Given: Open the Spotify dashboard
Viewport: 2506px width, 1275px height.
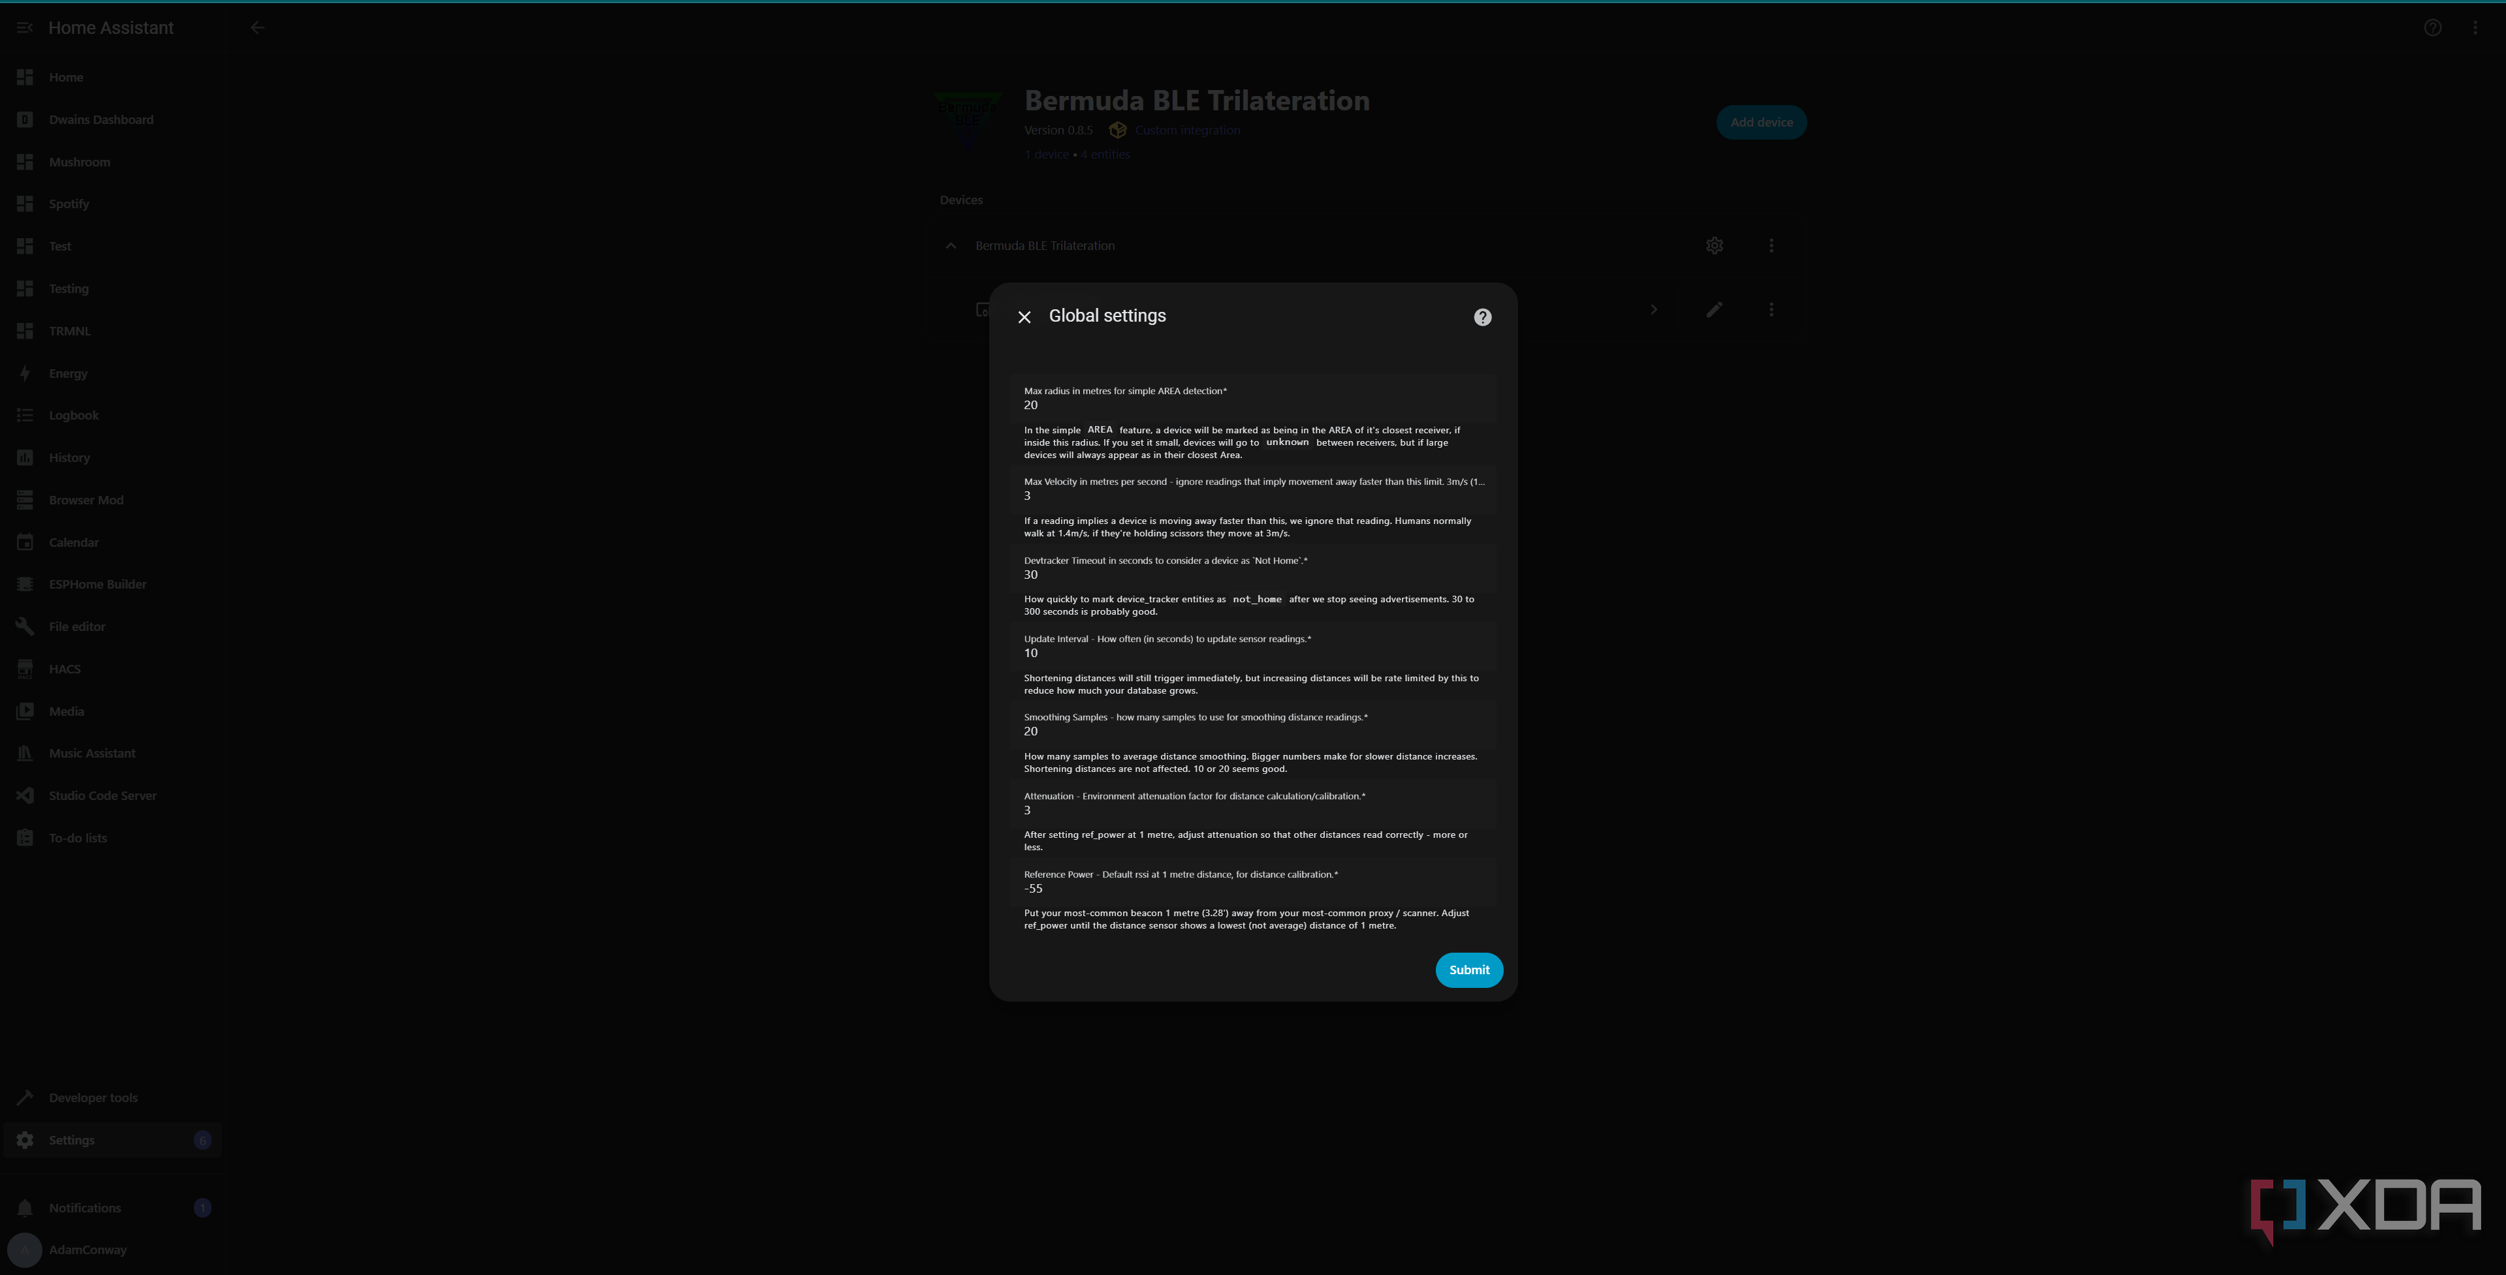Looking at the screenshot, I should (112, 204).
